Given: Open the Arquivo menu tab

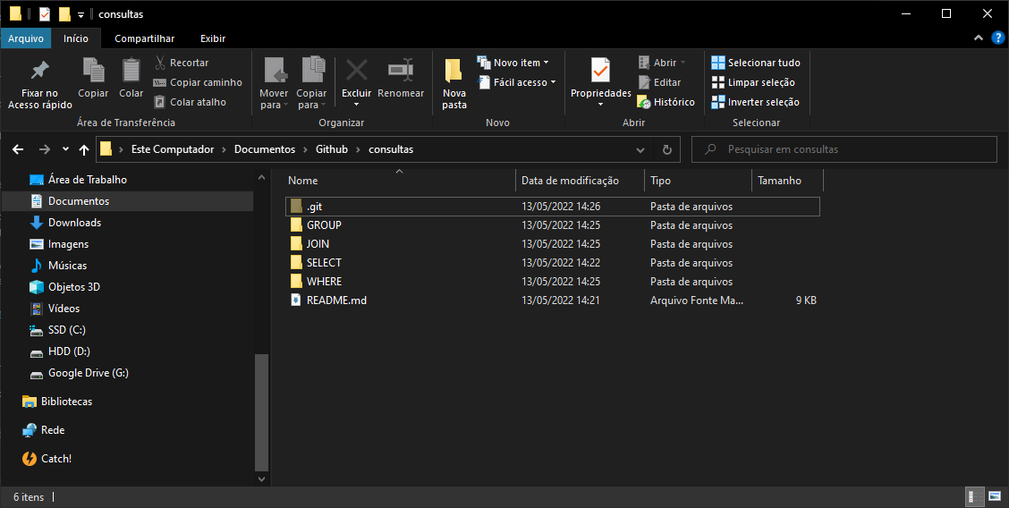Looking at the screenshot, I should tap(26, 38).
